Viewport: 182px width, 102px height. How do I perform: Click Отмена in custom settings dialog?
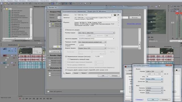click(114, 76)
